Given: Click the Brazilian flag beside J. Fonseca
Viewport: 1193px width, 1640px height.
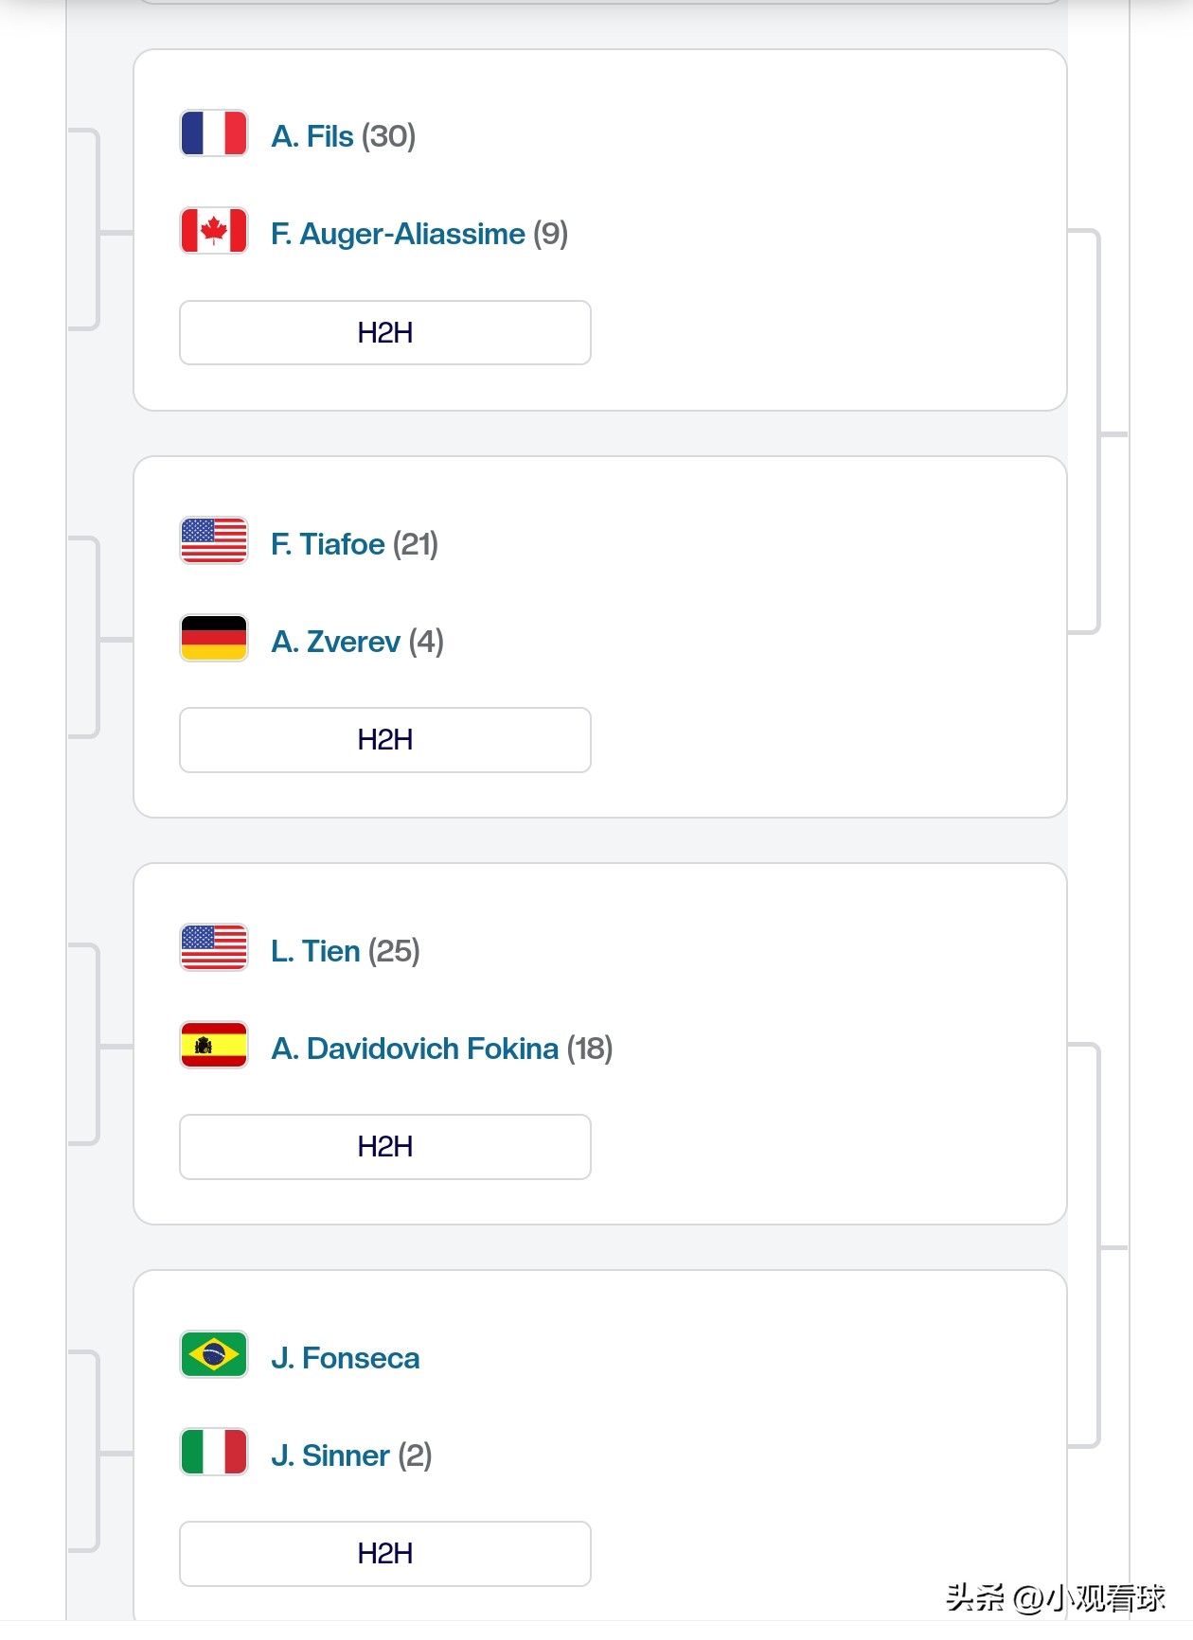Looking at the screenshot, I should [x=214, y=1355].
